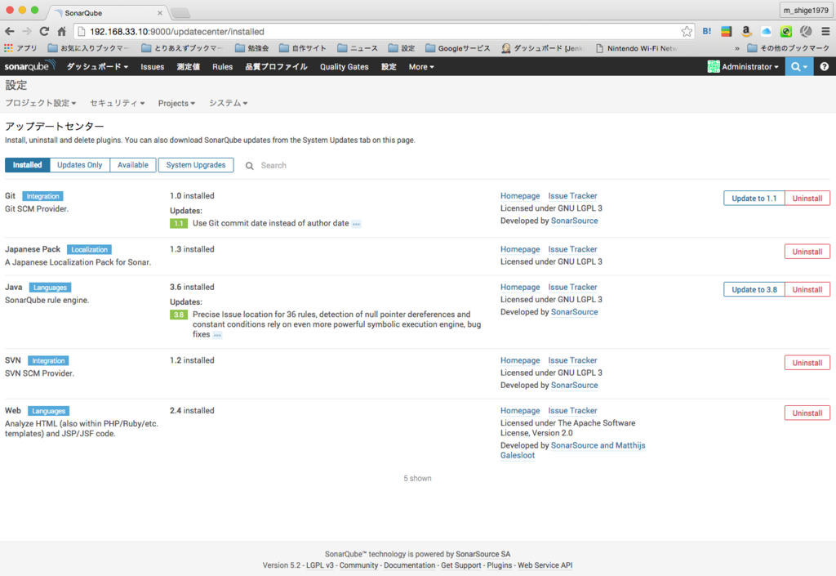The height and width of the screenshot is (576, 836).
Task: Uninstall the Japanese Pack plugin
Action: pos(807,251)
